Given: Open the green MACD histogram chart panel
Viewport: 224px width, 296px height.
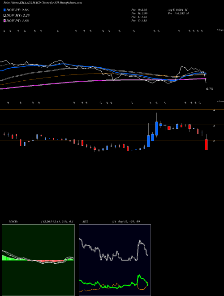Looking at the screenshot, I should (38, 260).
